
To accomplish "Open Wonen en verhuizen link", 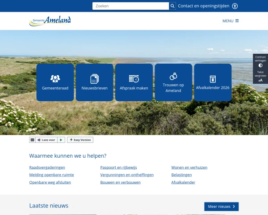I will [189, 168].
